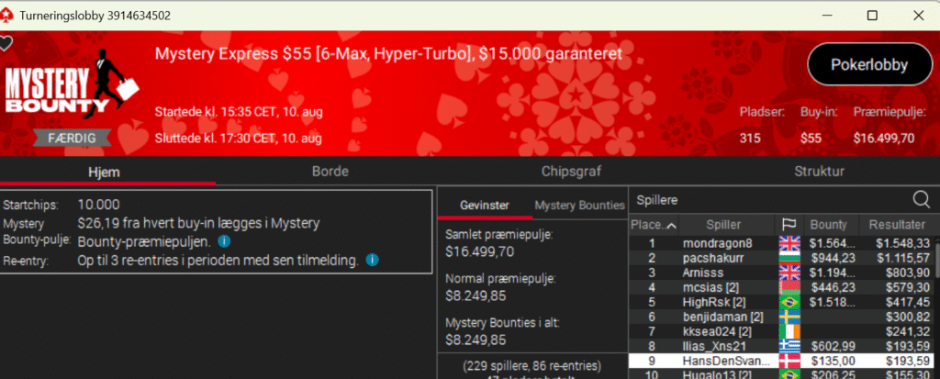Select the Mystery Bounties tab
This screenshot has width=940, height=379.
[579, 205]
